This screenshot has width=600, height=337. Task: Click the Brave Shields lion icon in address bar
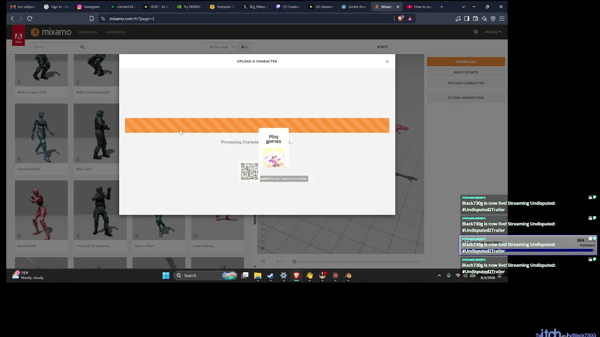[400, 19]
